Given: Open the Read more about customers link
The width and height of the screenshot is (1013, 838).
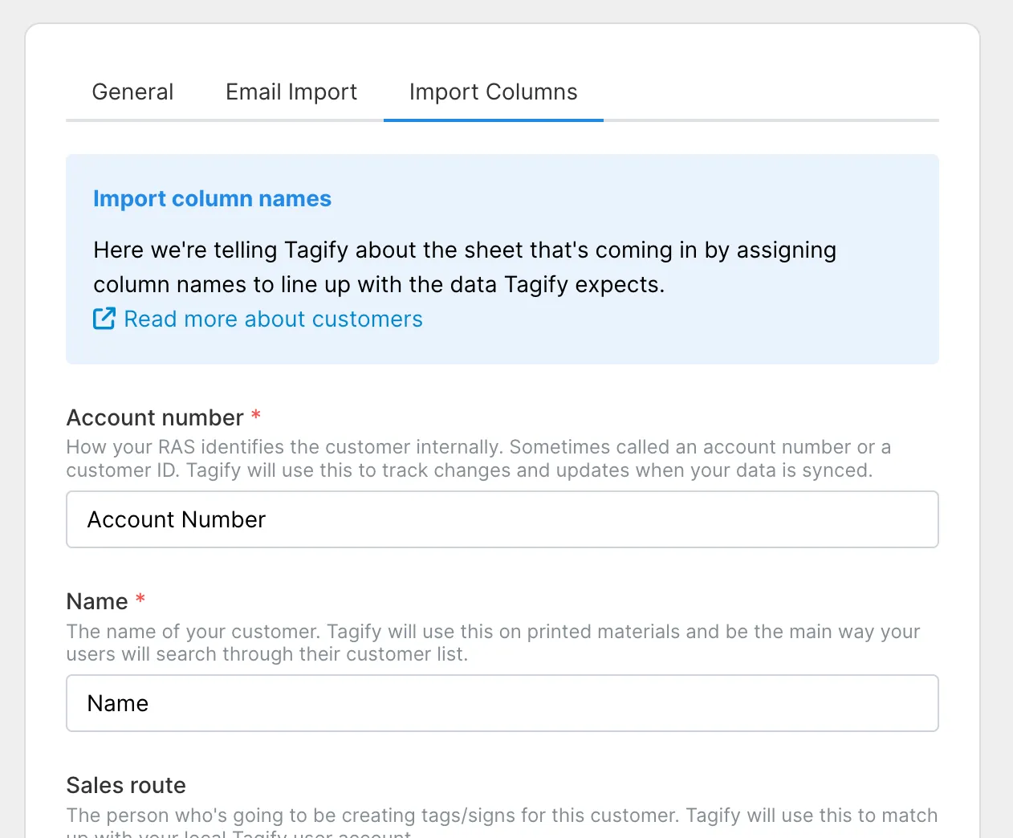Looking at the screenshot, I should (x=273, y=319).
